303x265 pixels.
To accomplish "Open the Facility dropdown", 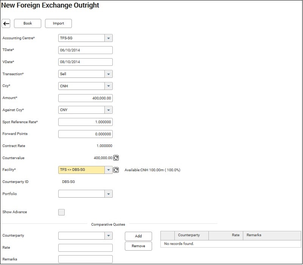I will (x=109, y=170).
